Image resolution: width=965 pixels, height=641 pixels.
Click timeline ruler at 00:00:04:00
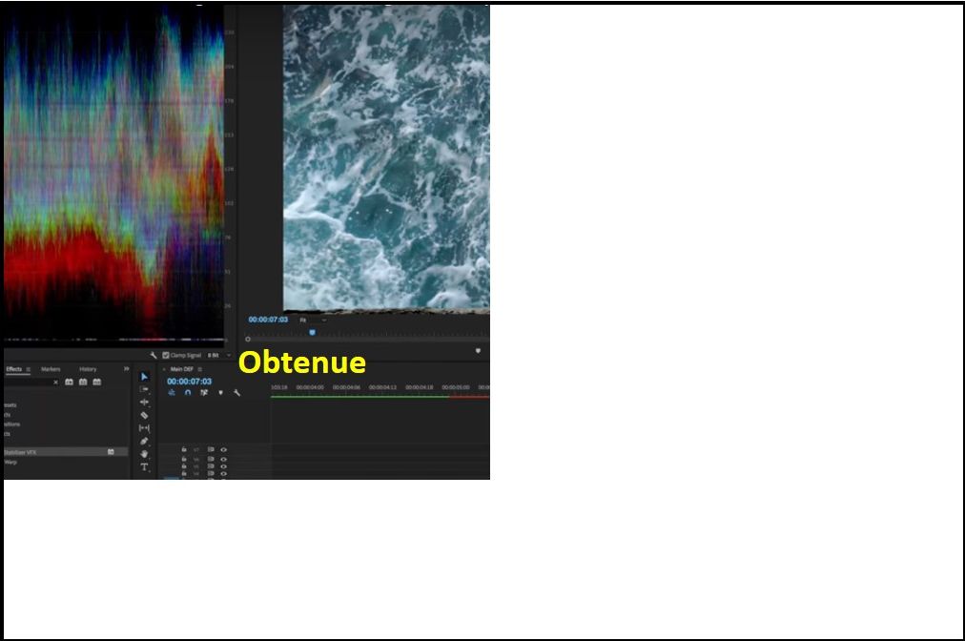point(310,387)
